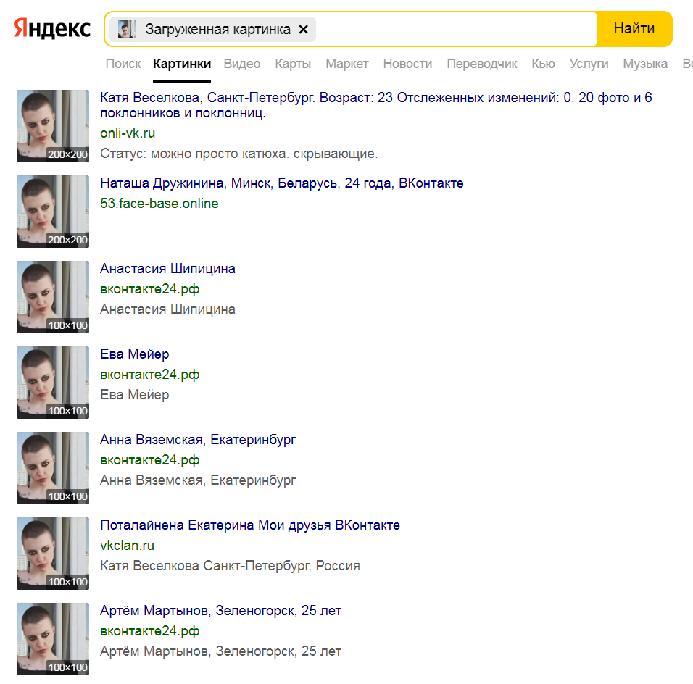This screenshot has width=693, height=684.
Task: Click gray description 'Артём Мартынов, Зеленогорск, 25 лет'
Action: tap(220, 651)
